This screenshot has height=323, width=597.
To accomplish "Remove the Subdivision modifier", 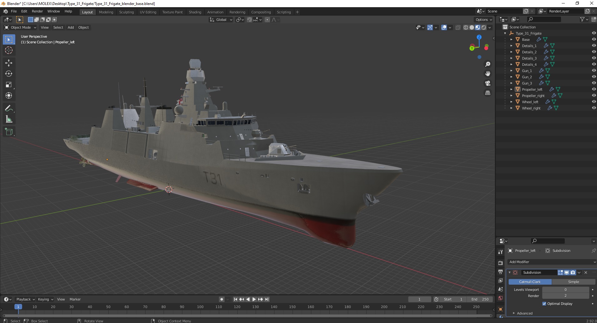I will click(x=586, y=272).
